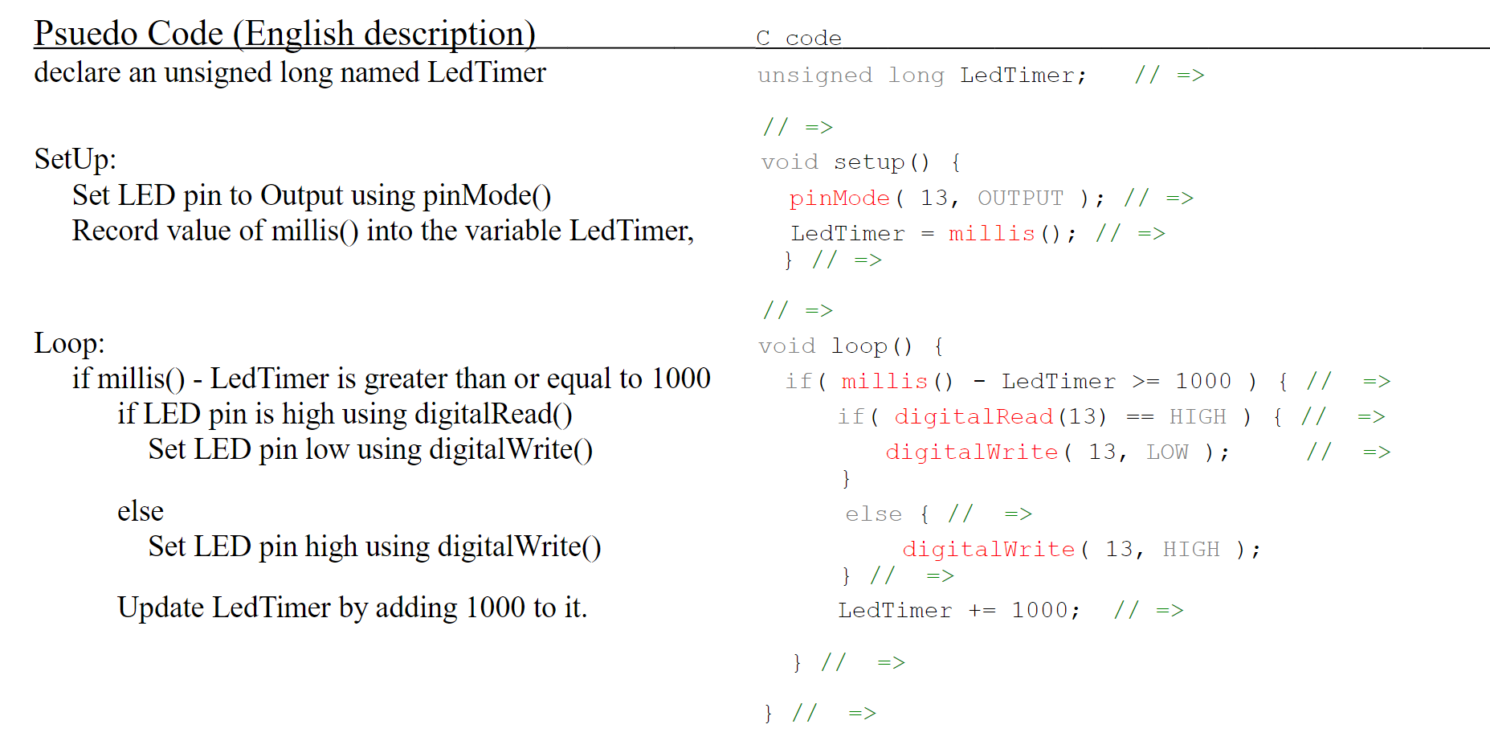Select the unsigned long LedTimer declaration
The image size is (1490, 749).
[921, 74]
